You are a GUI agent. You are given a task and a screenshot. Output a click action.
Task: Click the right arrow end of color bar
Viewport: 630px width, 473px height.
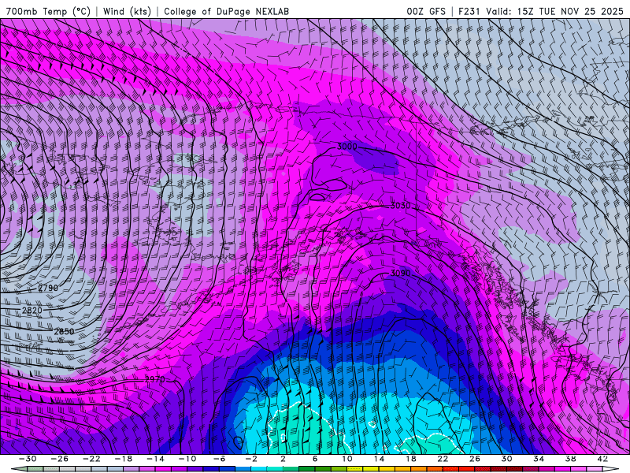click(x=611, y=469)
